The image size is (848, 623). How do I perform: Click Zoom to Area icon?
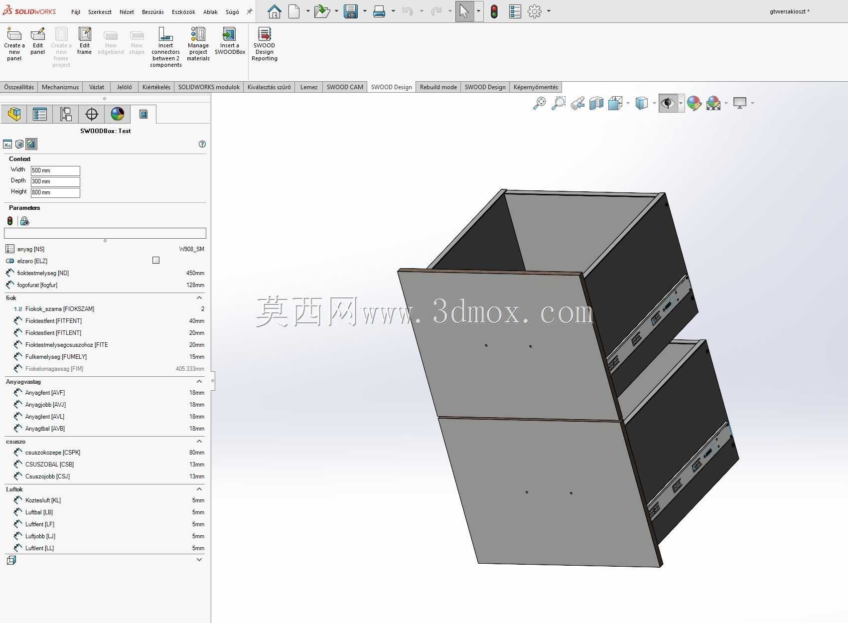tap(559, 103)
